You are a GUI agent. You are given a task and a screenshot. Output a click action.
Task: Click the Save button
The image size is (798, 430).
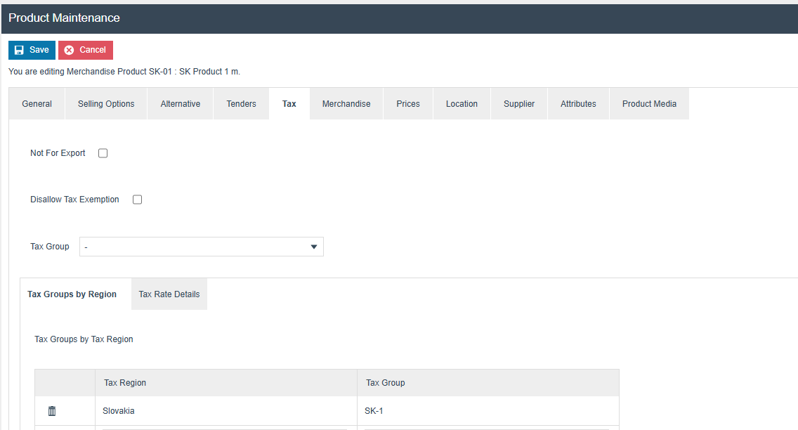click(x=32, y=51)
